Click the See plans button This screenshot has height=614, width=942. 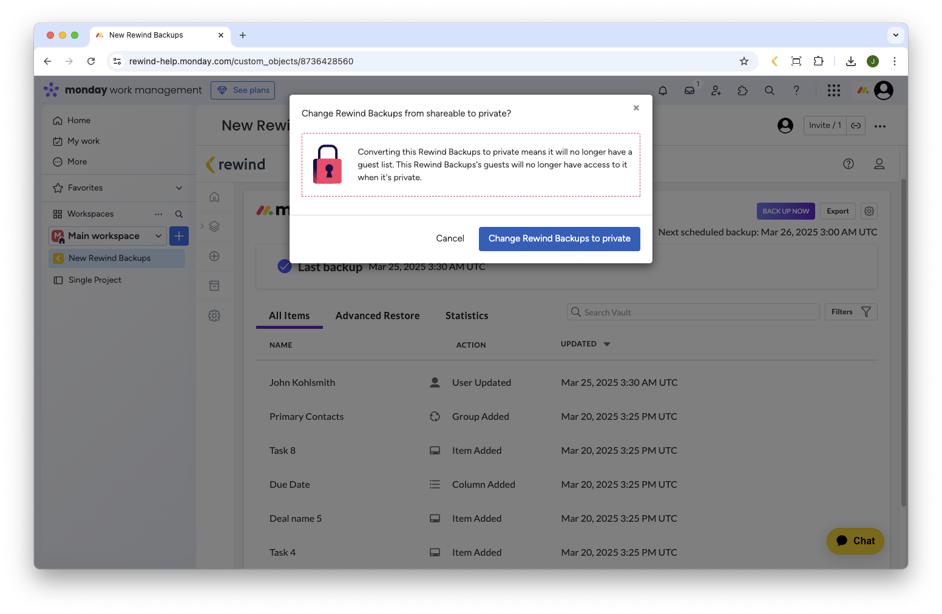[x=243, y=90]
